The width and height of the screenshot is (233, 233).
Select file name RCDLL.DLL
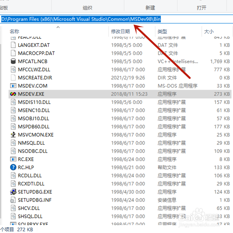(x=30, y=176)
